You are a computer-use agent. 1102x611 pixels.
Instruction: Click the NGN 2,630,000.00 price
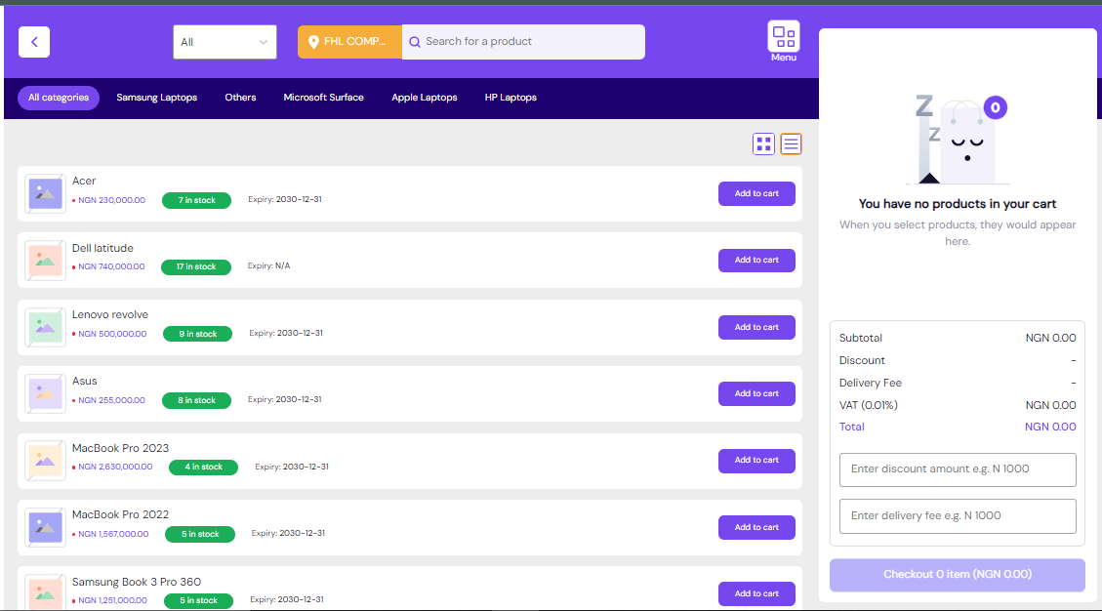(x=114, y=467)
